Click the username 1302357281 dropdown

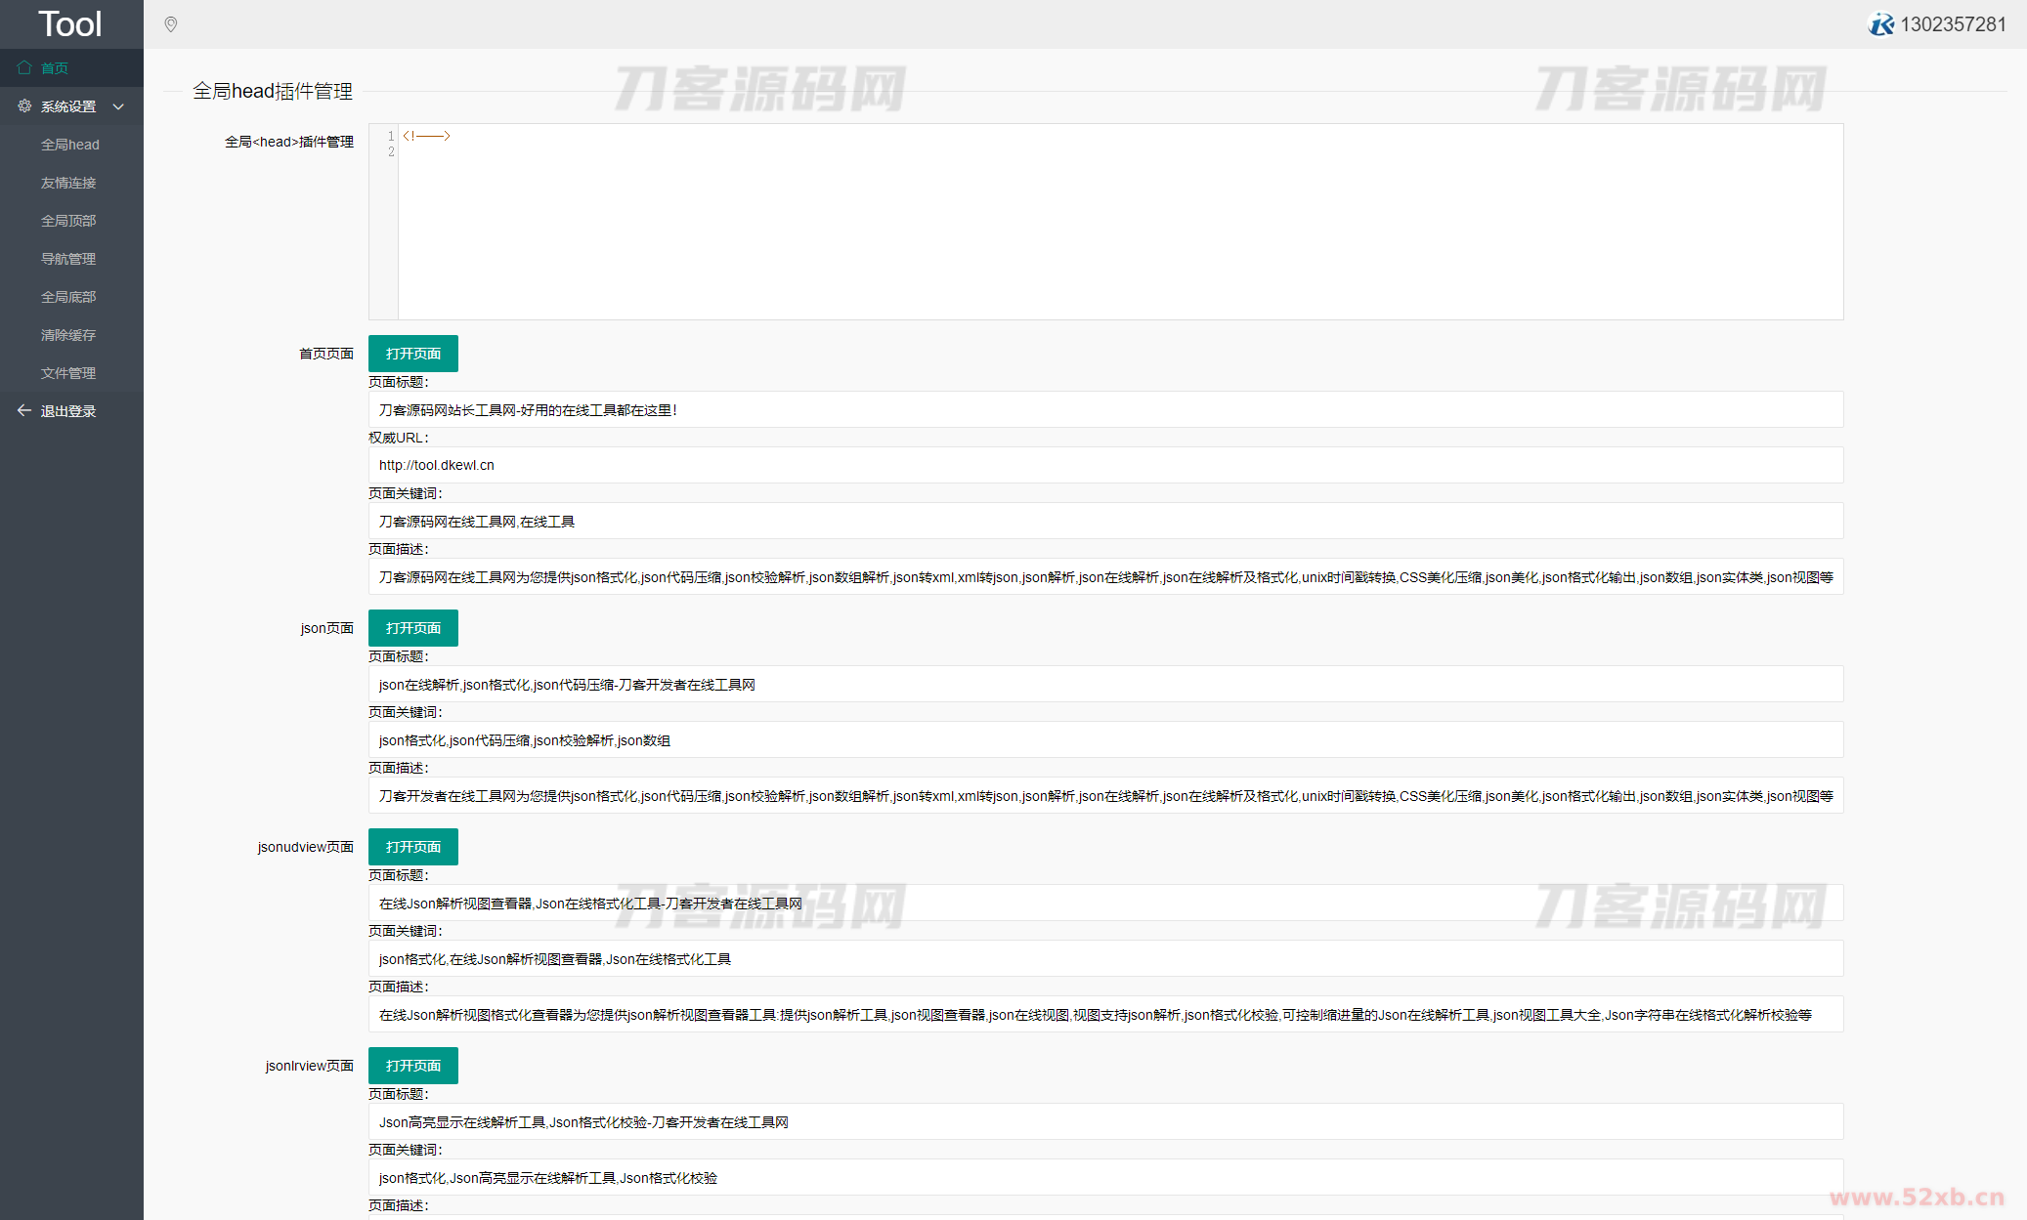[x=1952, y=24]
